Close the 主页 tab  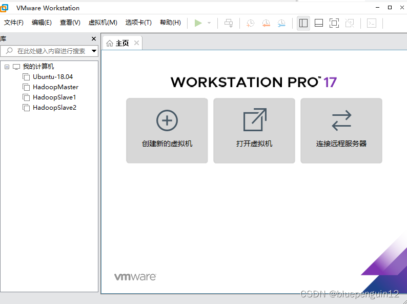tap(136, 43)
